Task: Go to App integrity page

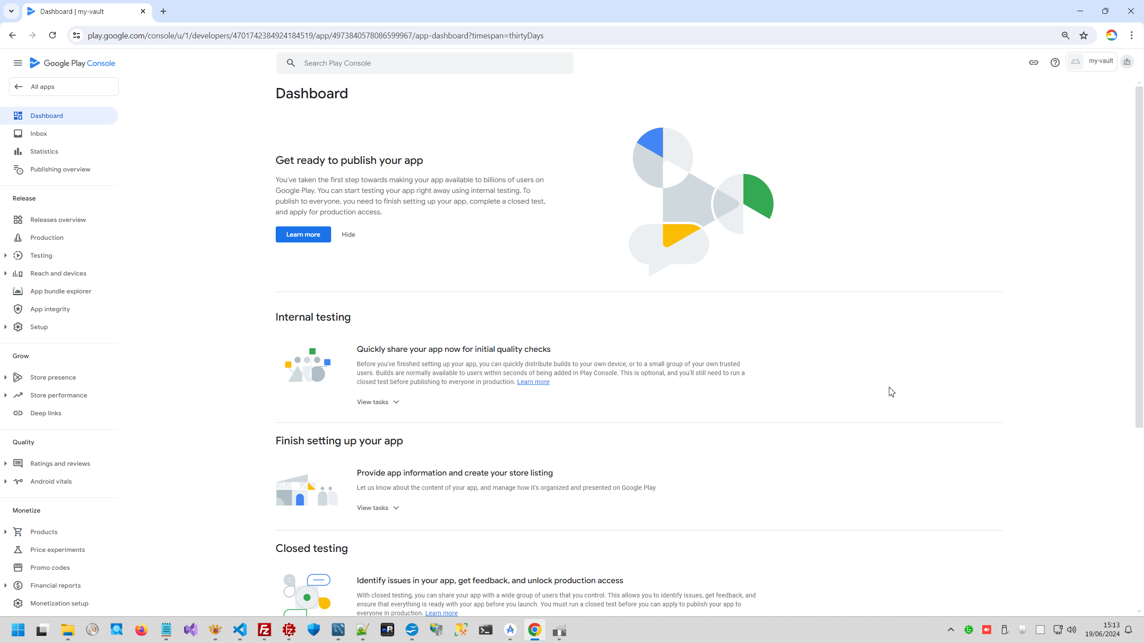Action: pos(50,309)
